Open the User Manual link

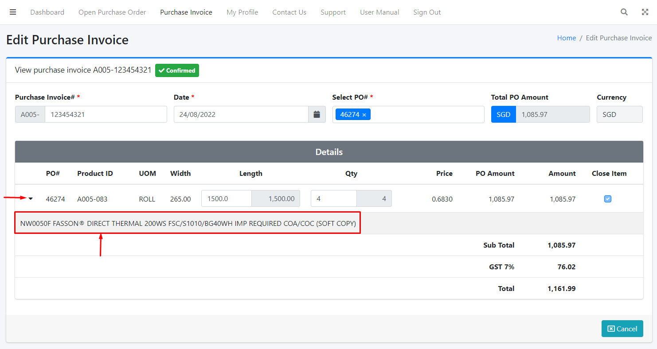[379, 12]
